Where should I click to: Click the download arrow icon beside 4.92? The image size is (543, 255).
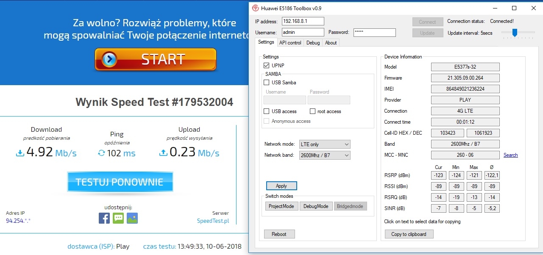(x=20, y=153)
